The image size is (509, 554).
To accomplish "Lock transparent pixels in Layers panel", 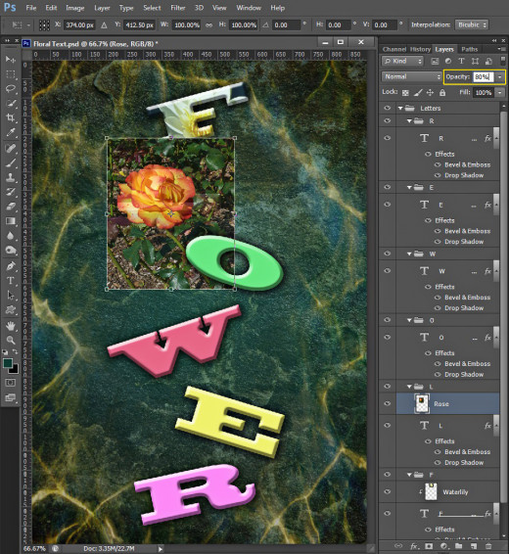I will coord(405,93).
